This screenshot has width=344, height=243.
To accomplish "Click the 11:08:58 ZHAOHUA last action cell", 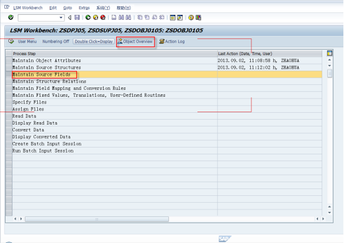I will click(269, 61).
